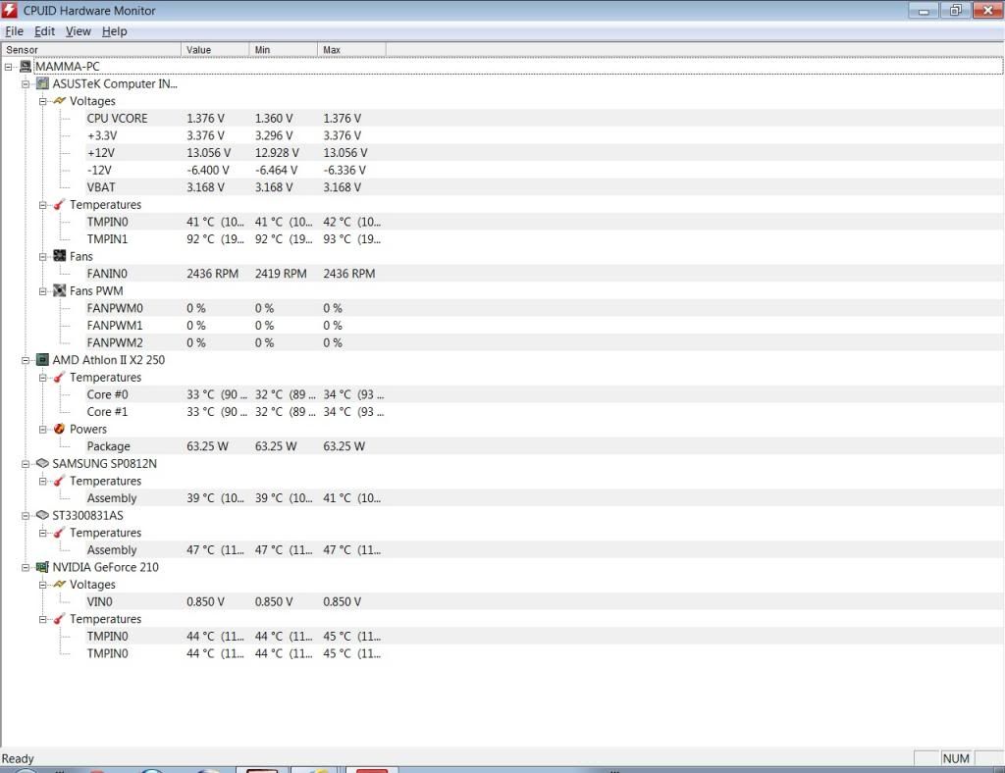Open the View menu
The width and height of the screenshot is (1005, 773).
click(x=78, y=31)
